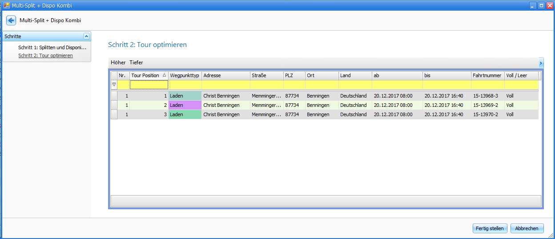
Task: Open Schritt 2: Tour optimieren step link
Action: [45, 55]
